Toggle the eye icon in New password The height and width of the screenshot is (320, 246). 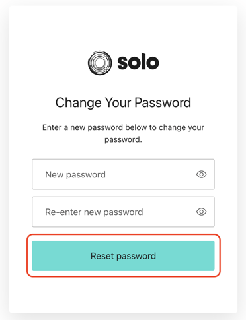tap(201, 174)
